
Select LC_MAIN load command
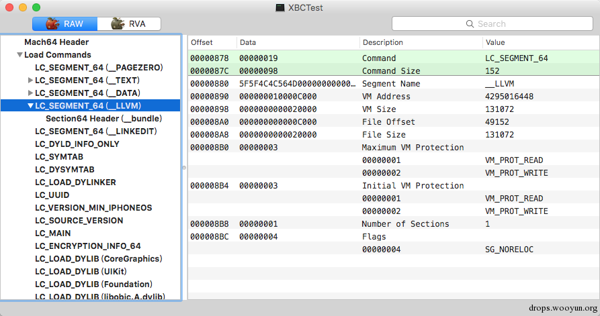[x=53, y=233]
